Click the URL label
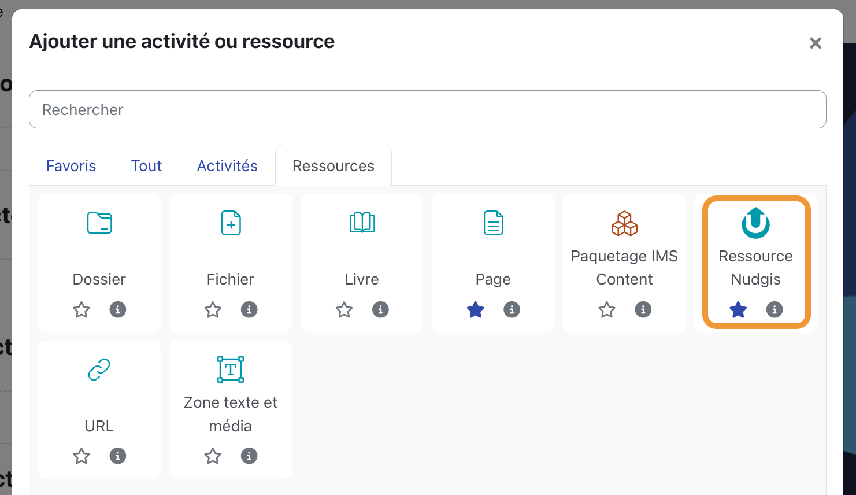Image resolution: width=856 pixels, height=495 pixels. coord(99,426)
